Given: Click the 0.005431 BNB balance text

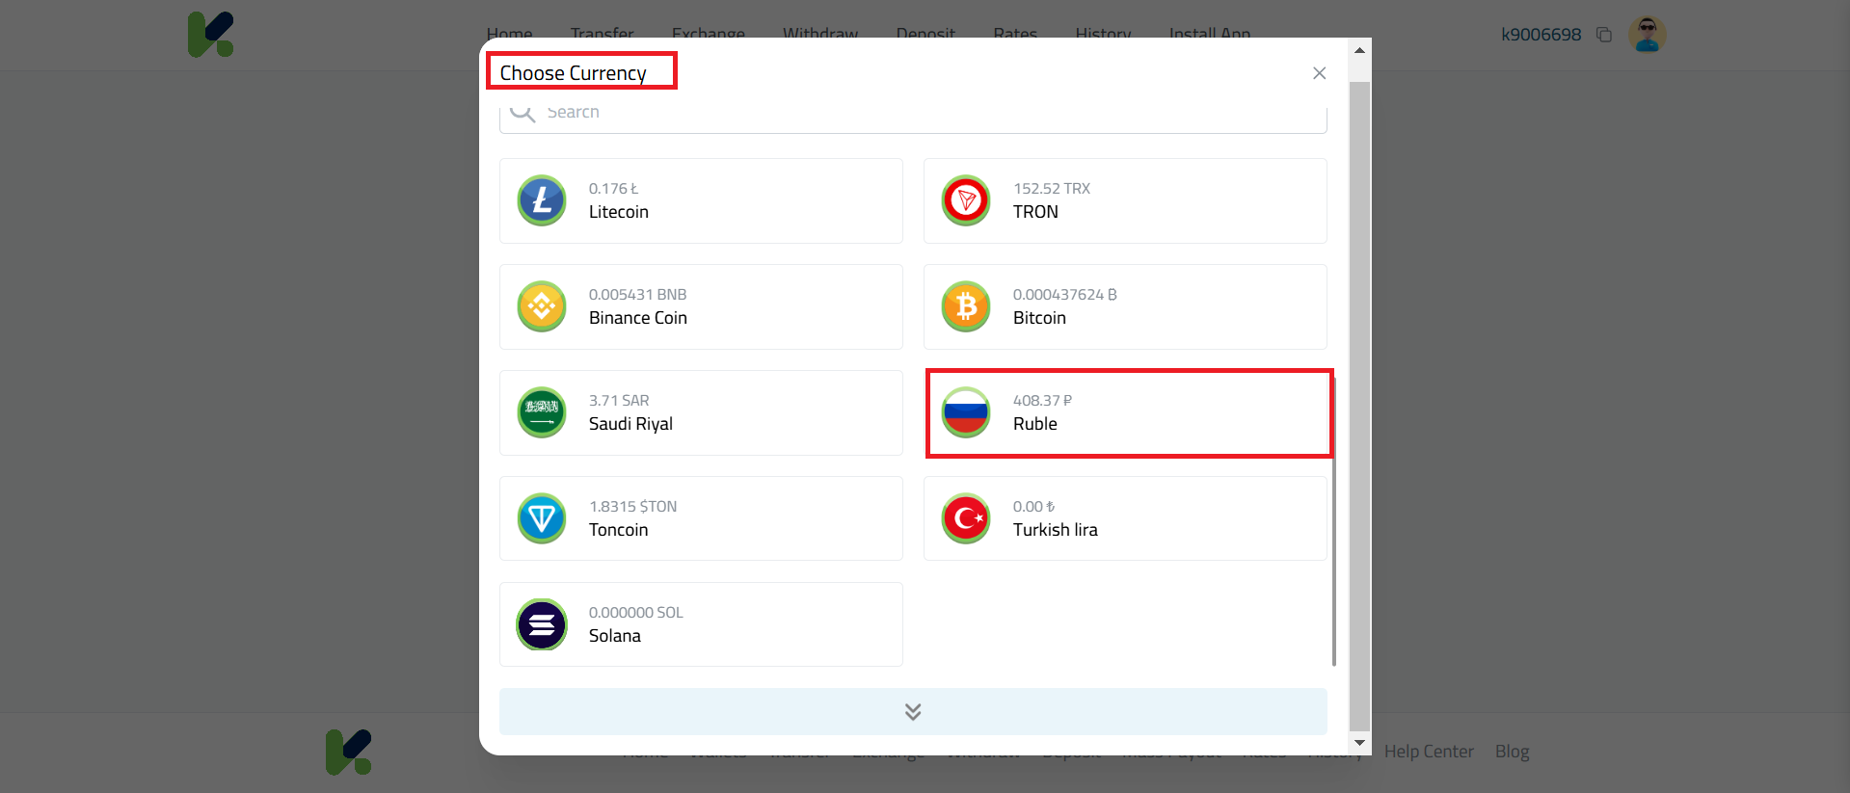Looking at the screenshot, I should point(637,294).
